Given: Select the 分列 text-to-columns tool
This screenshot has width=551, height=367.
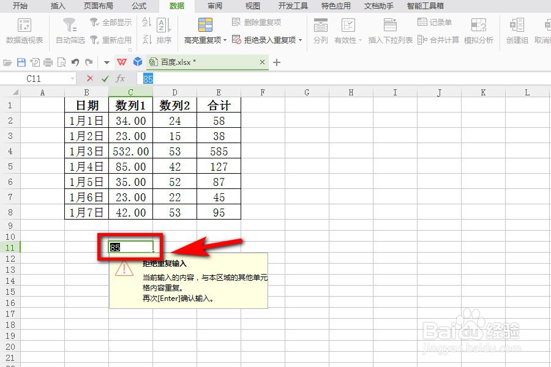Looking at the screenshot, I should click(320, 31).
